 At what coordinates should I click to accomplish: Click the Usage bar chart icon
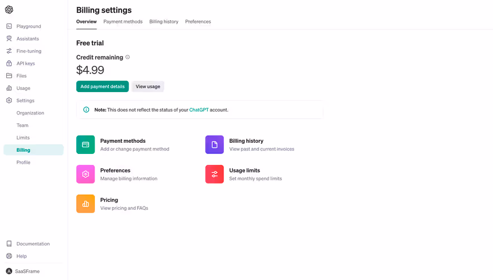click(9, 88)
